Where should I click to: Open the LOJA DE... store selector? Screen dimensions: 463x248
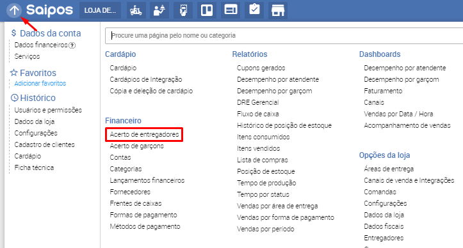coord(100,10)
